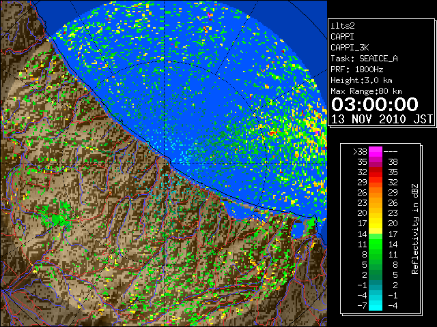Select the "CAPPI_3K" product name text

click(350, 48)
